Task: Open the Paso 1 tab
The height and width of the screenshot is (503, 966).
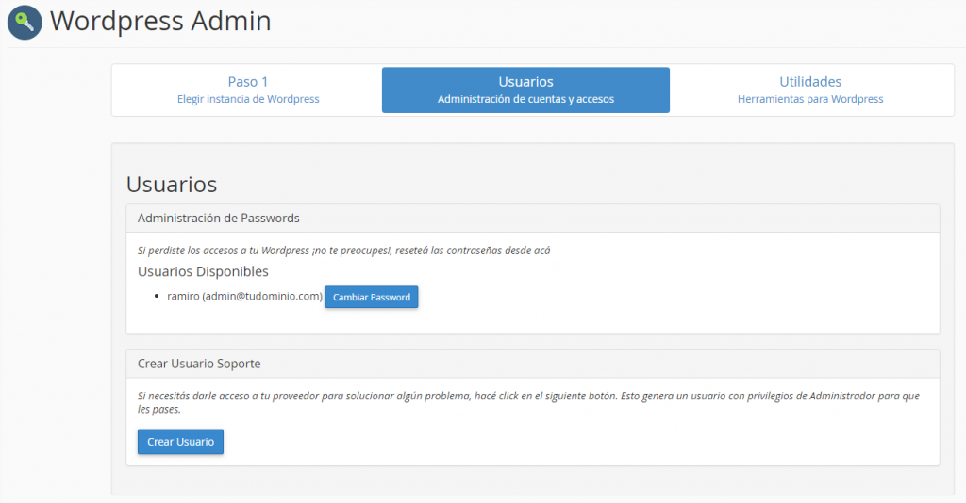Action: pos(248,89)
